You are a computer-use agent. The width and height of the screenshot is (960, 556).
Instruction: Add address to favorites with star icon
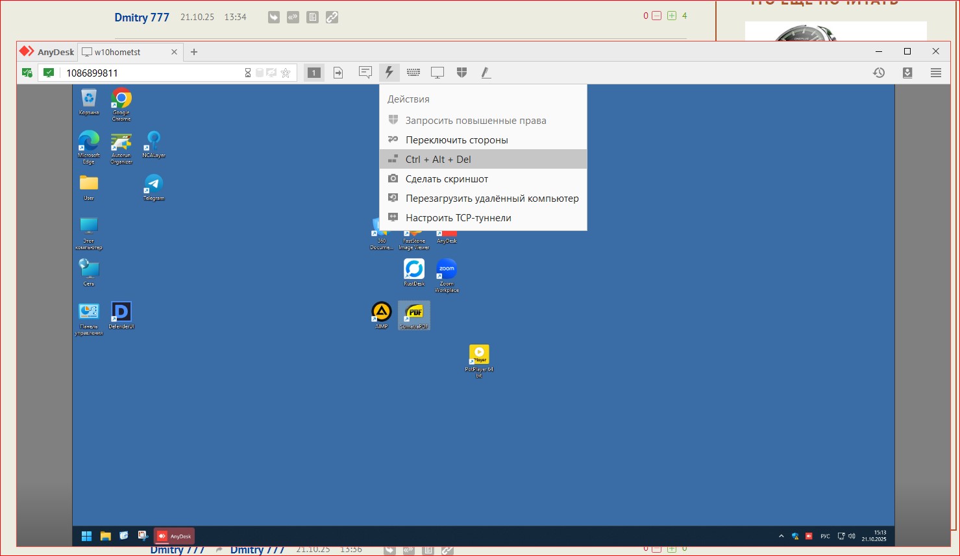pyautogui.click(x=286, y=73)
